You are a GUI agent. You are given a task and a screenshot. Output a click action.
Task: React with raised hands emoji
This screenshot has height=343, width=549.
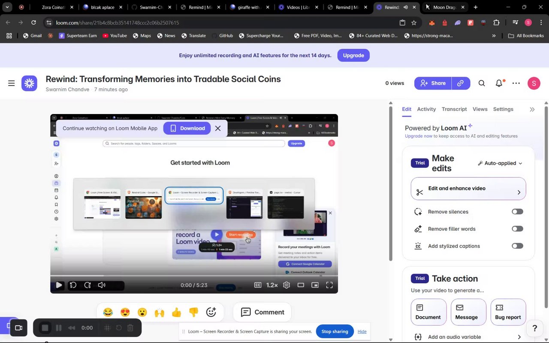click(160, 312)
